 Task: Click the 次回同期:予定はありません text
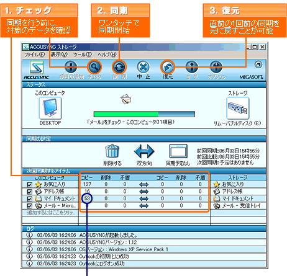point(225,162)
